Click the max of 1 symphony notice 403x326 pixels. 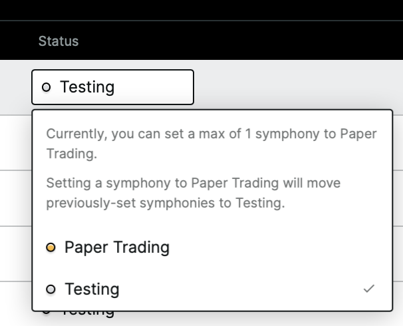(211, 144)
